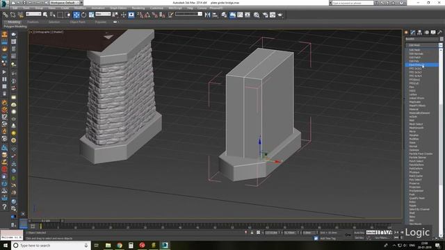This screenshot has height=250, width=445.
Task: Toggle the 3D Snaps button
Action: click(140, 15)
